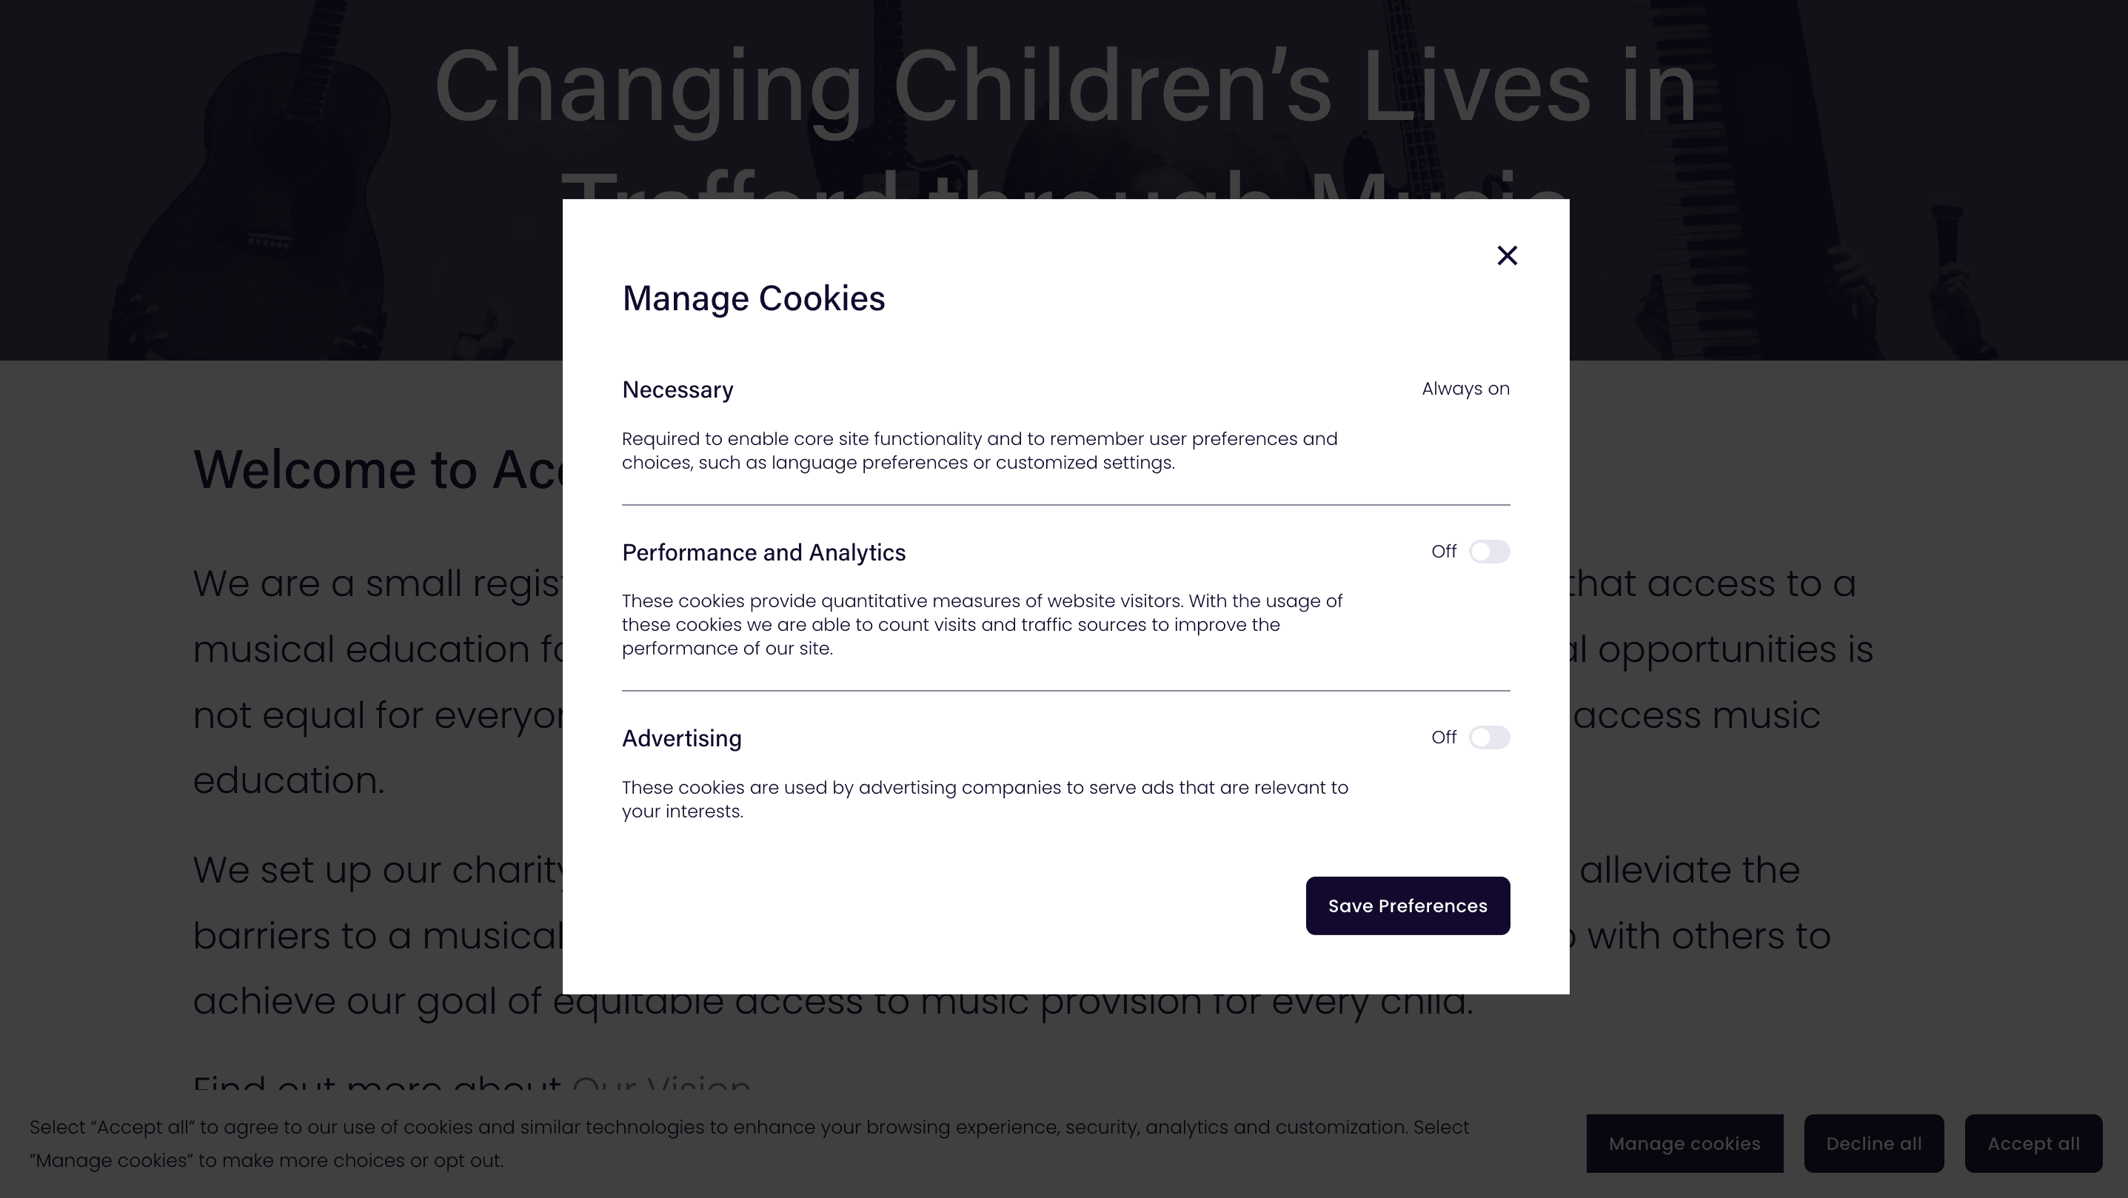Turn on the Advertising cookies switch
This screenshot has width=2128, height=1198.
[x=1490, y=737]
